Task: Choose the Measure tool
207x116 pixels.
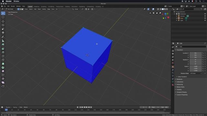Action: click(3, 41)
